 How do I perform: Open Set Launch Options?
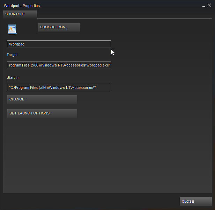(42, 113)
